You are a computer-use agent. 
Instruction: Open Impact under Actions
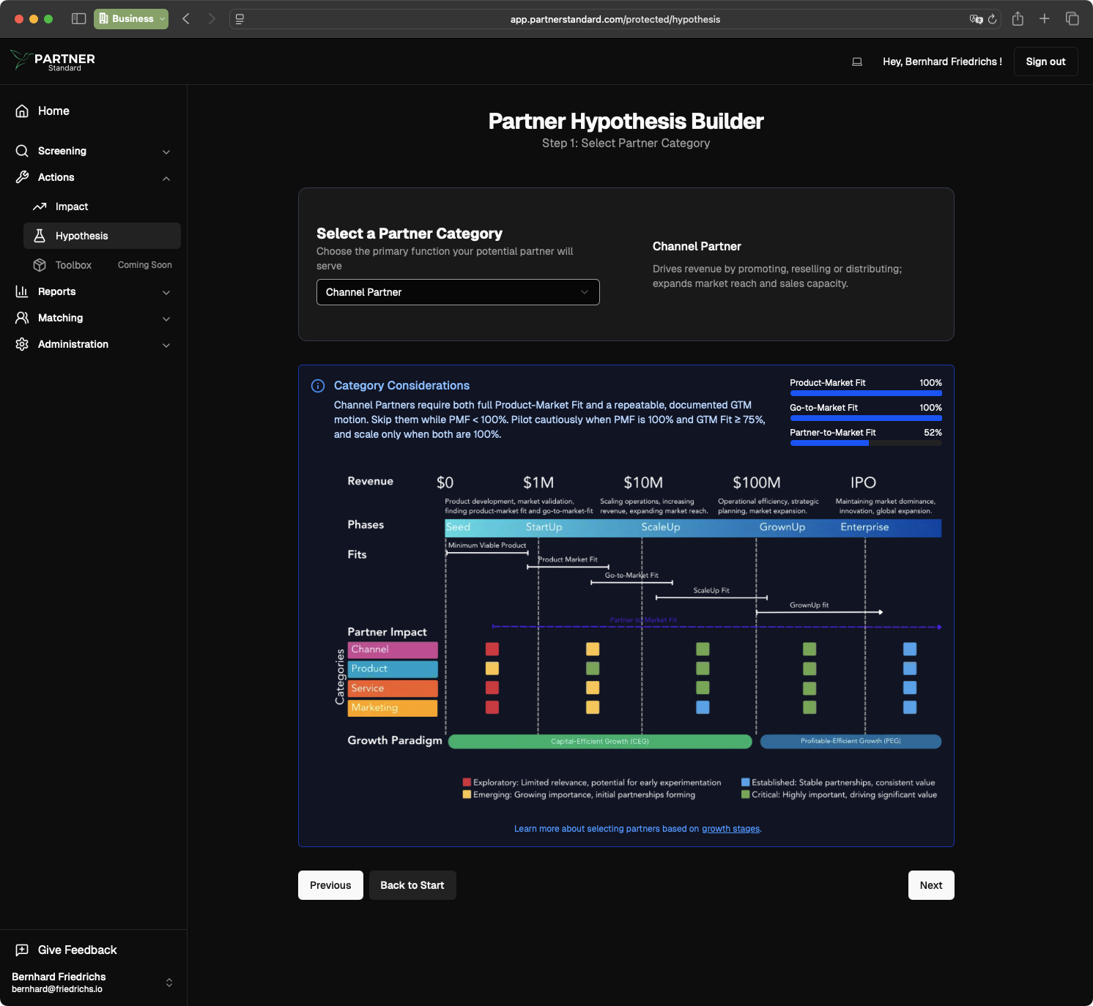click(x=102, y=206)
